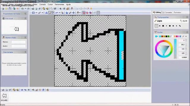This screenshot has width=190, height=106.
Task: Click the grid dots icon in drawing toolbar
Action: click(95, 13)
